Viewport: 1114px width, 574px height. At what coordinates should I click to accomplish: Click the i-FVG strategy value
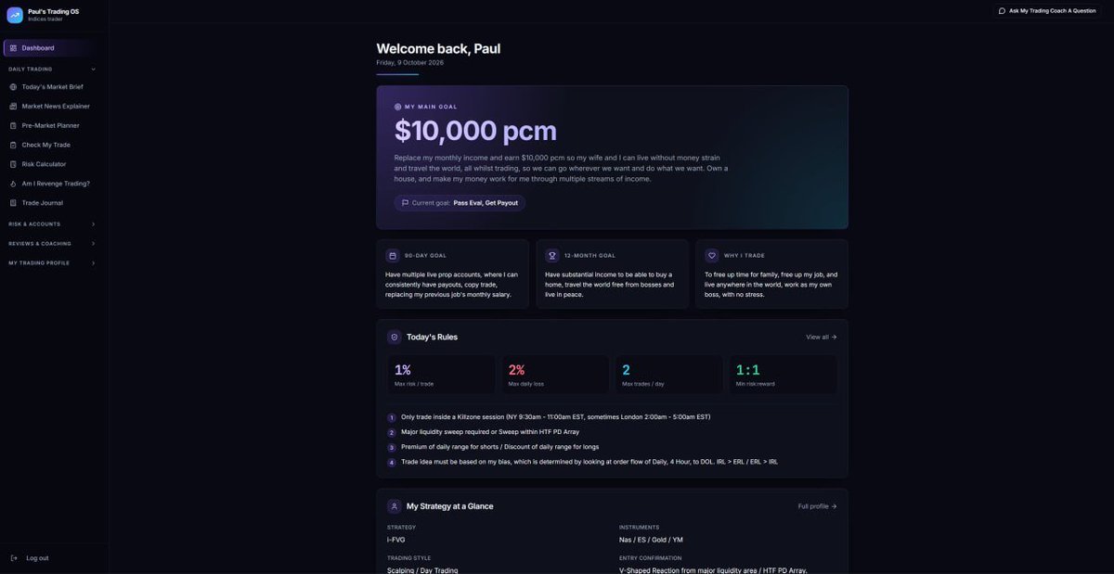(396, 540)
